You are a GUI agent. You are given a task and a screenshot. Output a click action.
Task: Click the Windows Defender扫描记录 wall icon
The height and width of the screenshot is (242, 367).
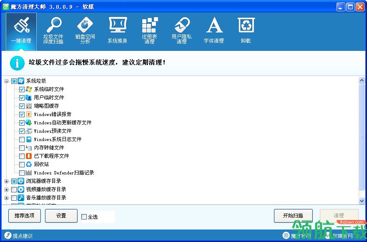[28, 173]
